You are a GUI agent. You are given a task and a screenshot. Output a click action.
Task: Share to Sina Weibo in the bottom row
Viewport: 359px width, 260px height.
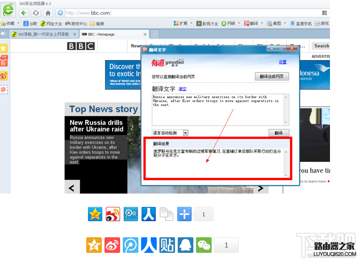click(112, 245)
